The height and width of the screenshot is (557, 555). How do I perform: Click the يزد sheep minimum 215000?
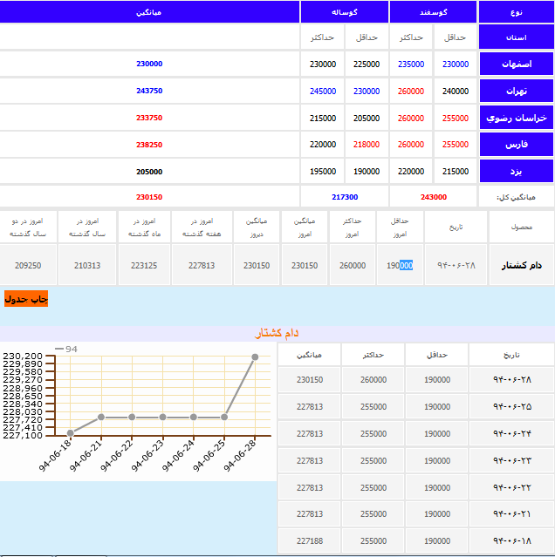click(x=456, y=171)
